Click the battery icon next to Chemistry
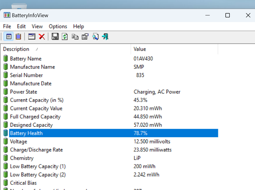 (6, 158)
